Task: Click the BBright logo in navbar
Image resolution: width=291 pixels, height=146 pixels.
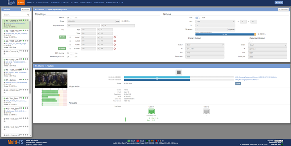Action: pyautogui.click(x=11, y=2)
